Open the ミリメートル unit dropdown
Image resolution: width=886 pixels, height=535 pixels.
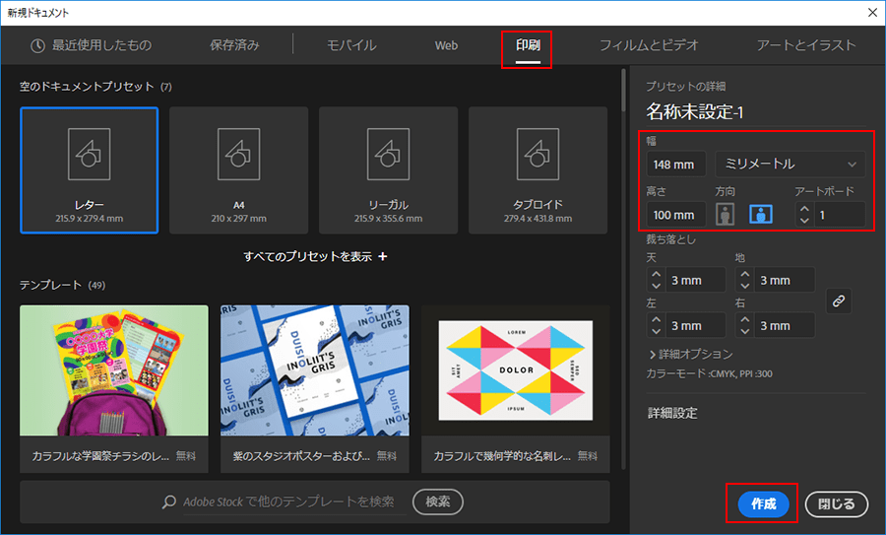[790, 165]
